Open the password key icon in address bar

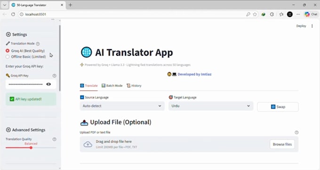248,14
